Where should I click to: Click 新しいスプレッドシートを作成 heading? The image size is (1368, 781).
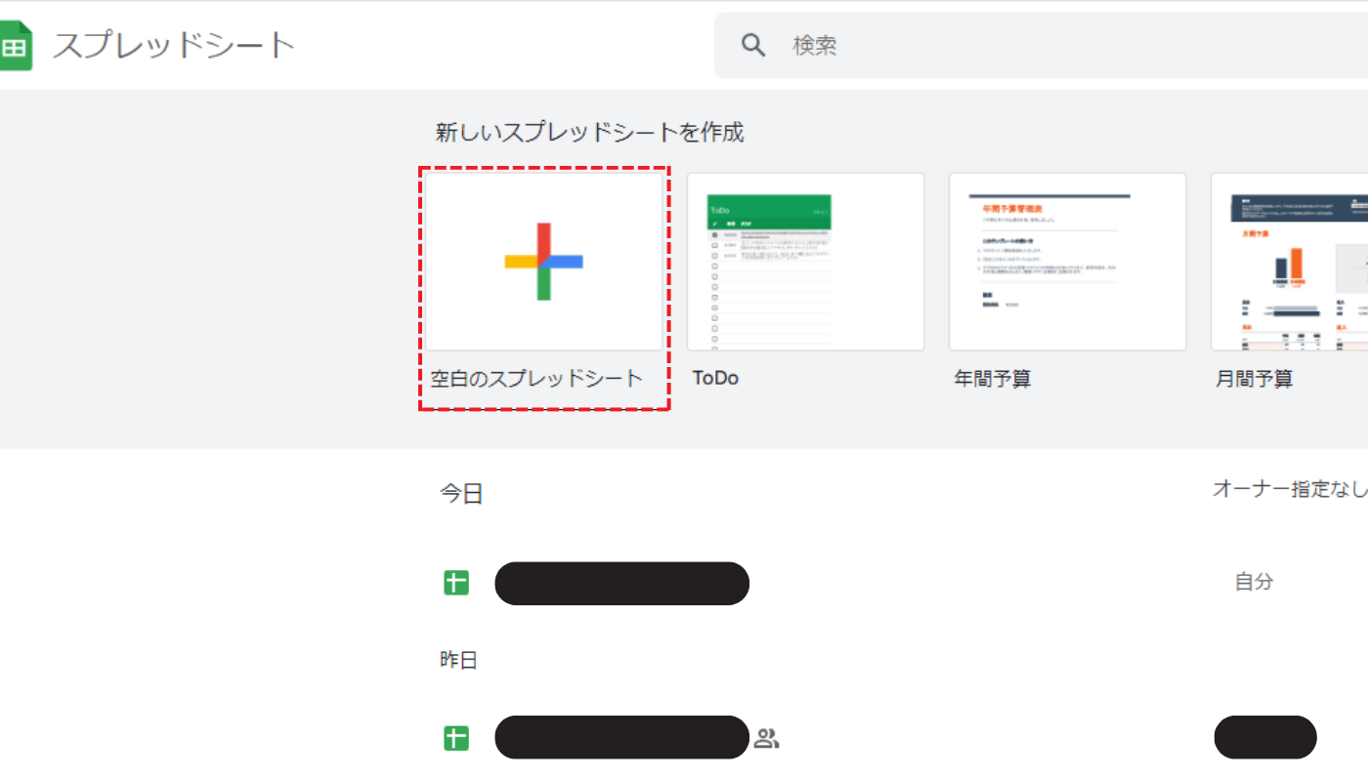590,132
